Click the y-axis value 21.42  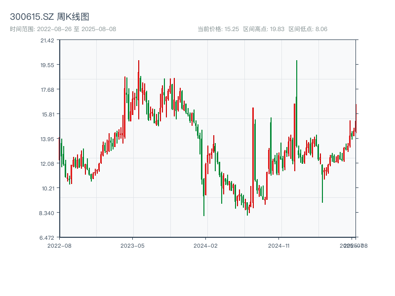(x=47, y=40)
